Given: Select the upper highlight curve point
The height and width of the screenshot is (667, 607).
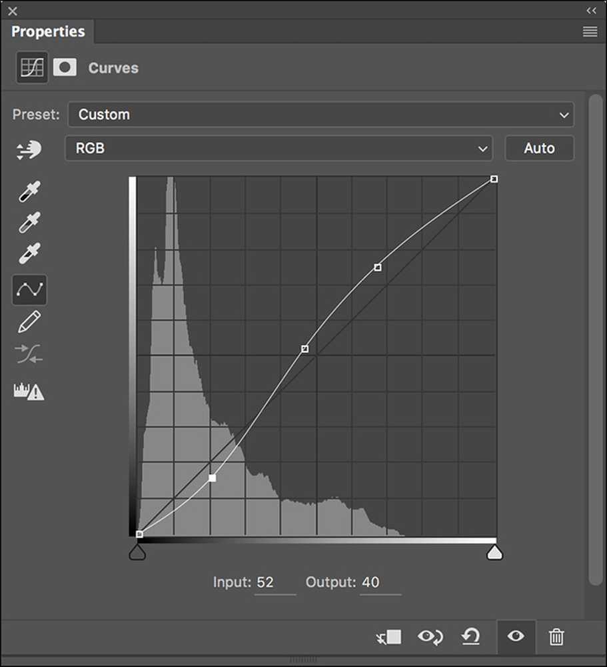Looking at the screenshot, I should tap(378, 267).
